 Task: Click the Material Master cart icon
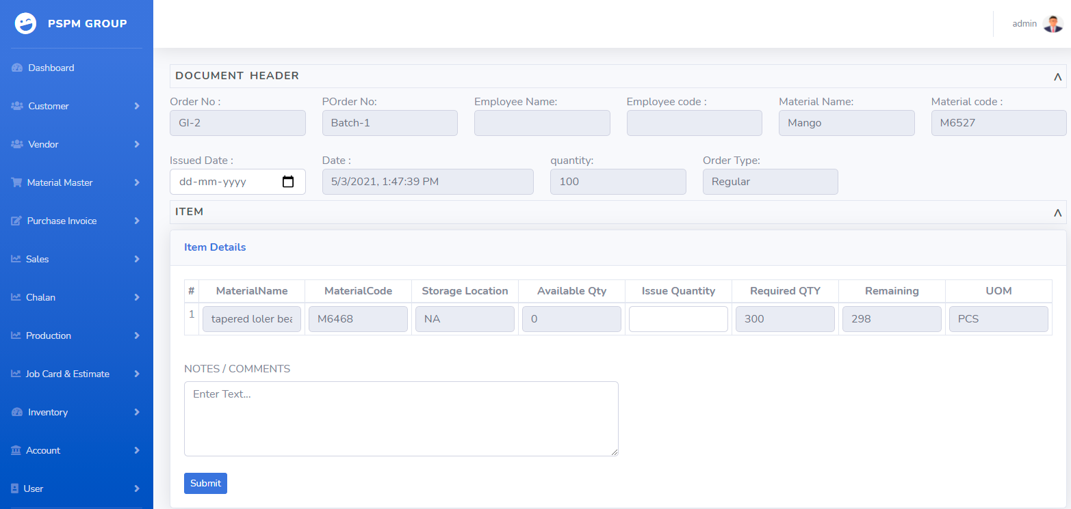pos(17,183)
